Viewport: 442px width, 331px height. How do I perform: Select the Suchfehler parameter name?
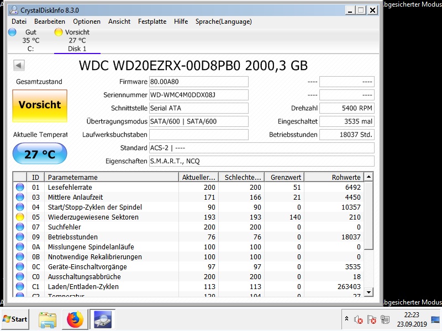click(64, 227)
